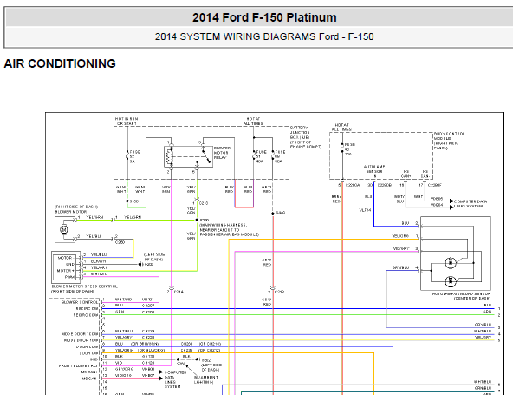Click the "BLK/WHT" wire color label

point(100,261)
